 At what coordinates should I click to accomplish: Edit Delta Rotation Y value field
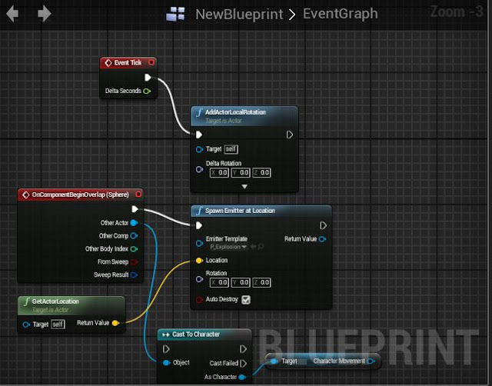[x=241, y=172]
